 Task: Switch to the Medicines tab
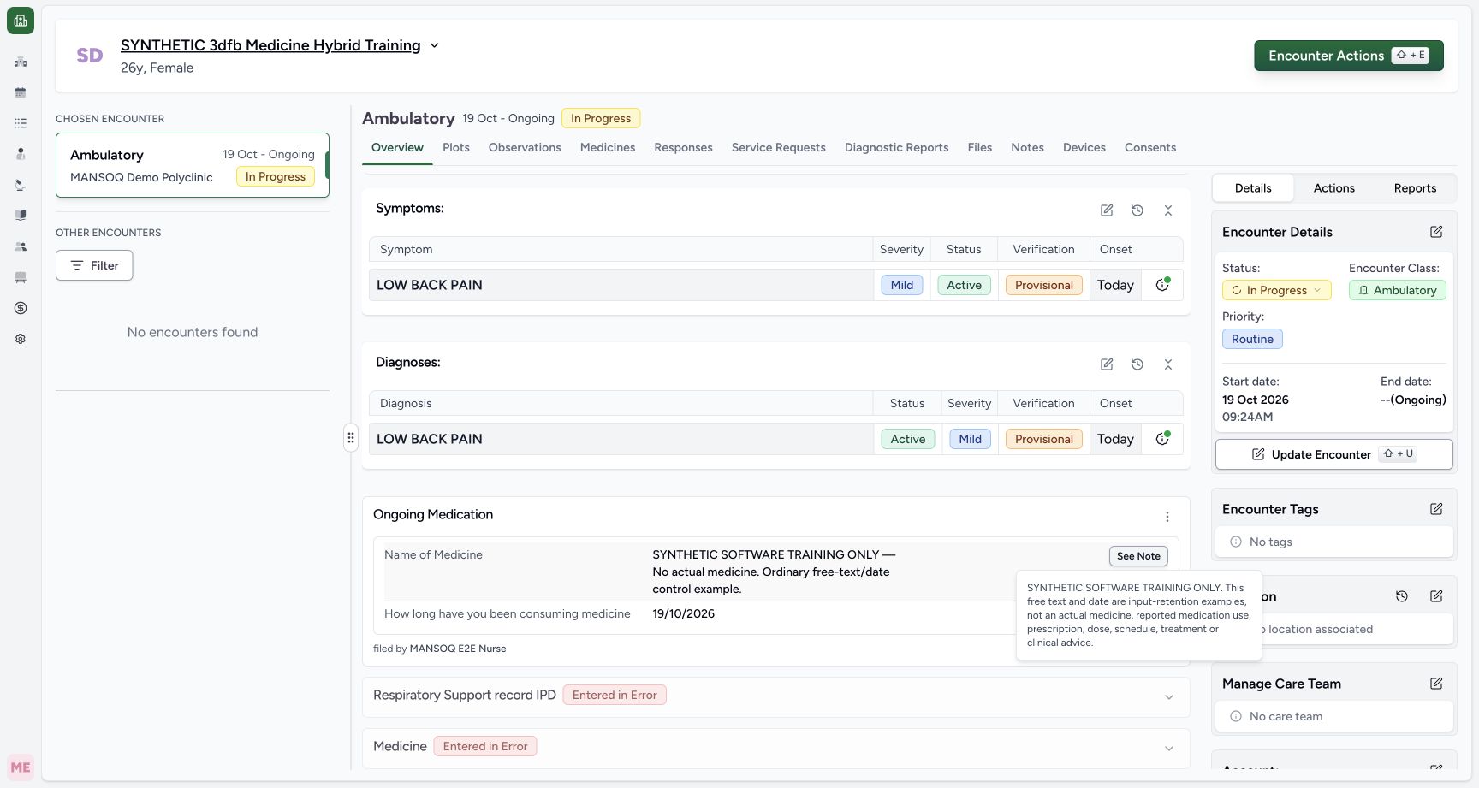point(608,147)
